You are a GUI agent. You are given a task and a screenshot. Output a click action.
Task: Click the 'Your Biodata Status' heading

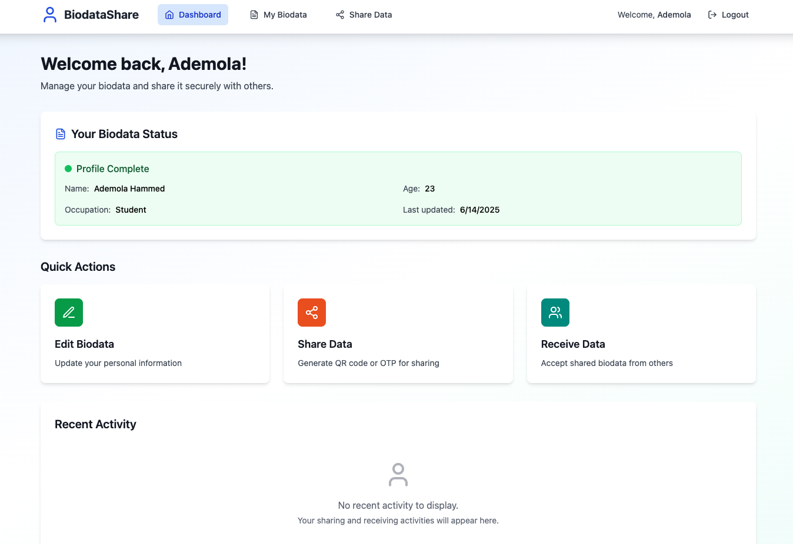tap(124, 134)
